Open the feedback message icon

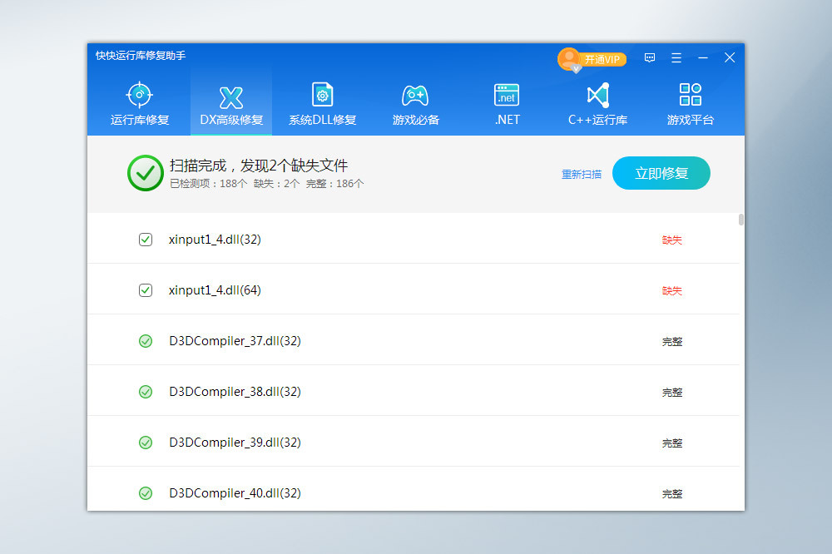click(650, 58)
